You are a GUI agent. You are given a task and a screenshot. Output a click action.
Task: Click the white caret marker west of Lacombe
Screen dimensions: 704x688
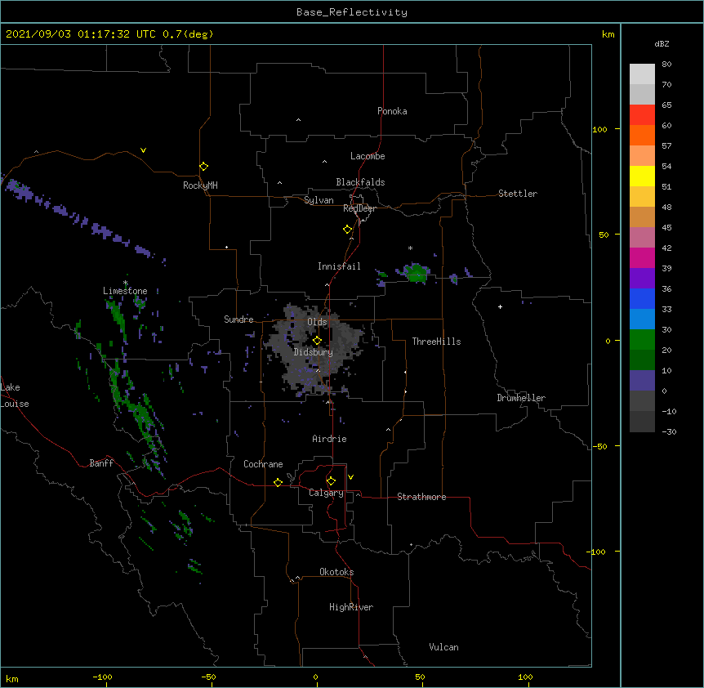(324, 161)
